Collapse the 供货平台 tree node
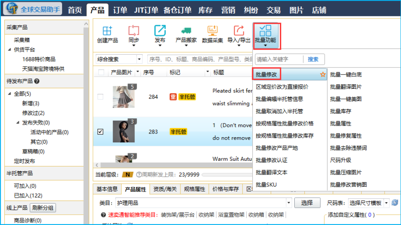This screenshot has width=401, height=225. [10, 50]
